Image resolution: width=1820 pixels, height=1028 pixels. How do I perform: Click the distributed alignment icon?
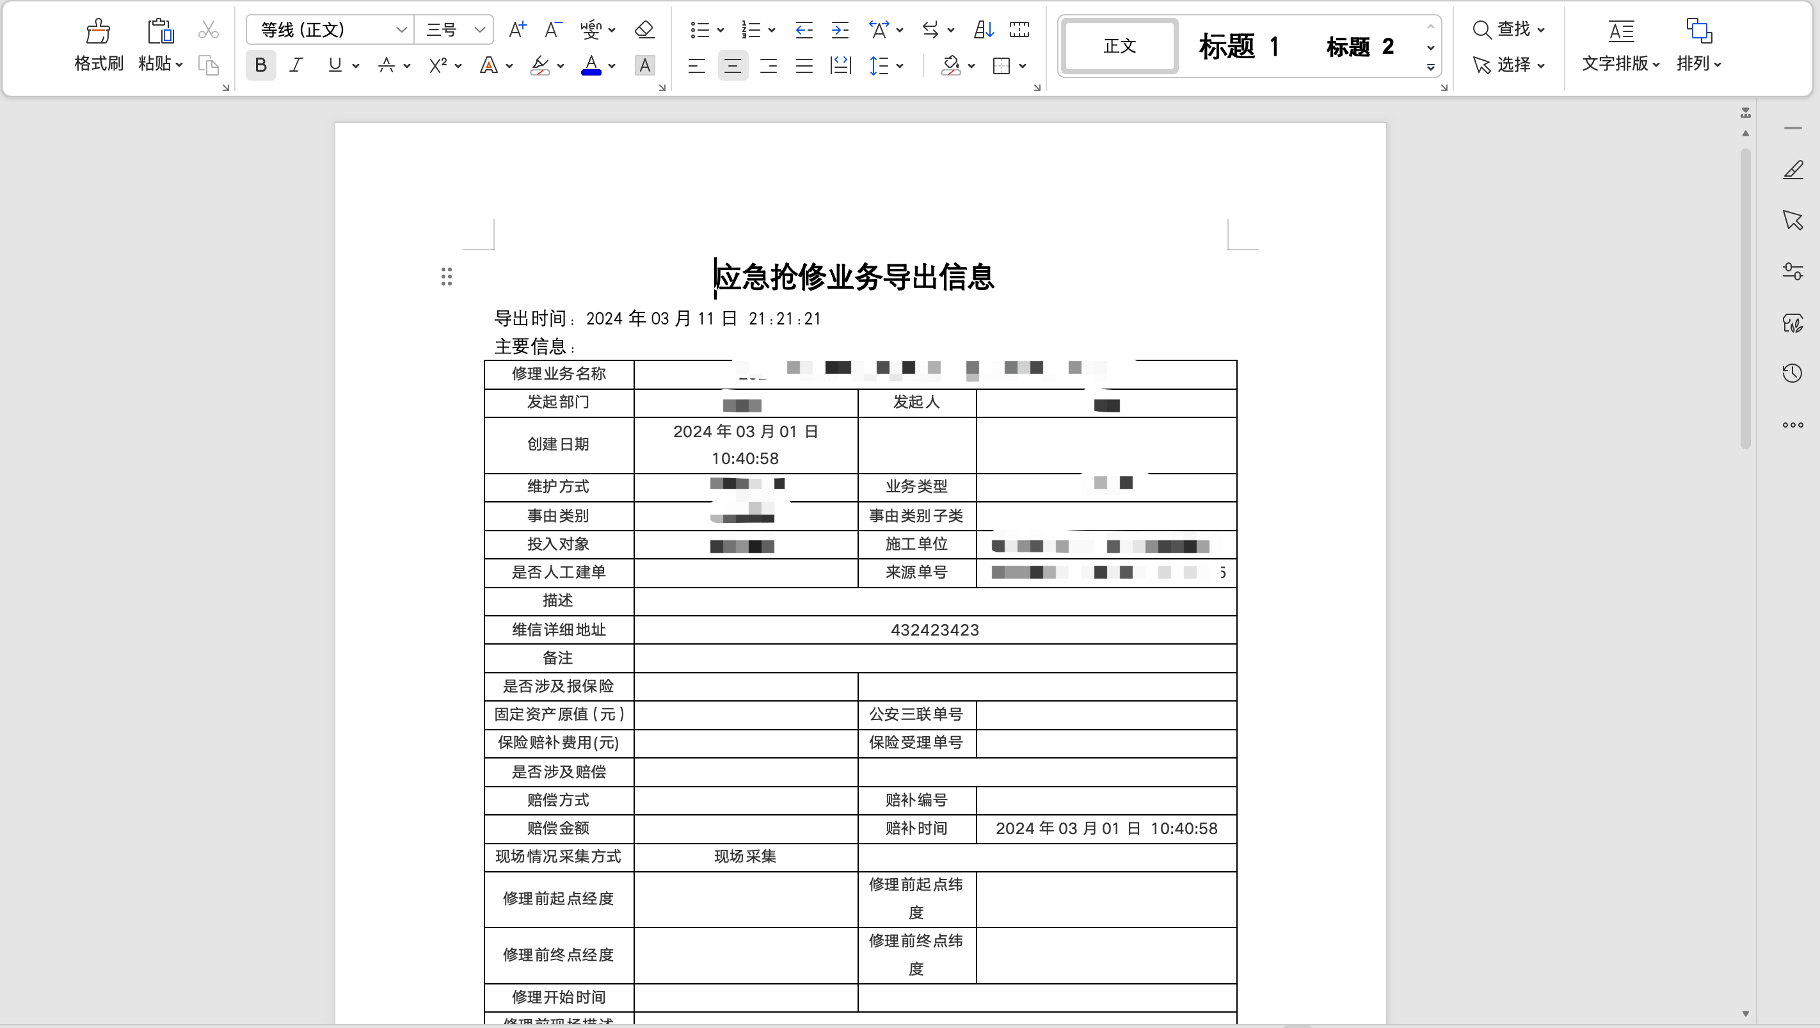(841, 67)
